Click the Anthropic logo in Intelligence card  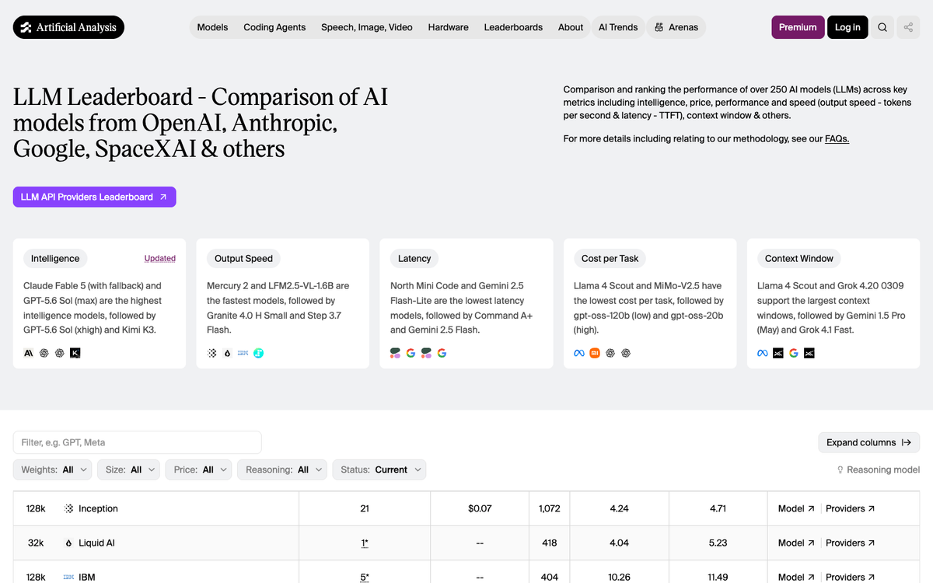pyautogui.click(x=29, y=353)
